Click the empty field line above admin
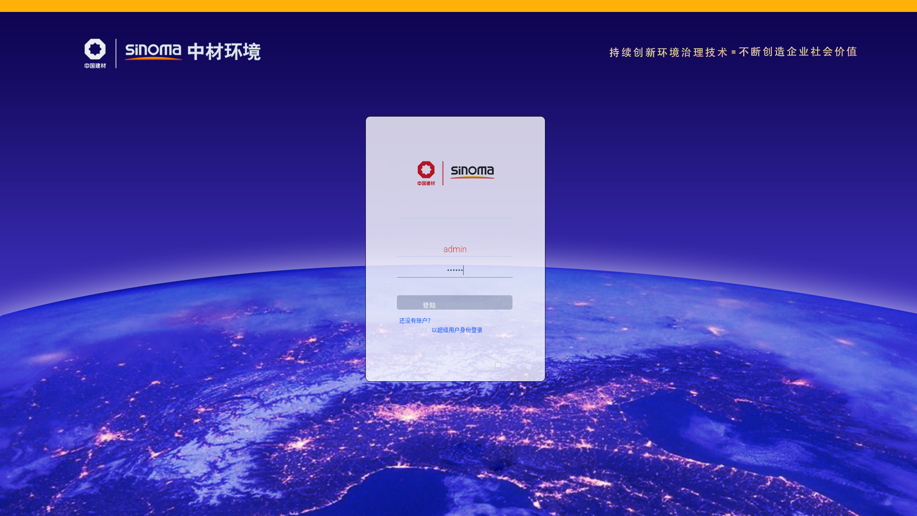This screenshot has height=516, width=917. [455, 213]
